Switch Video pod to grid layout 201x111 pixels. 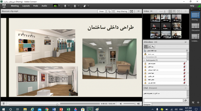tap(170, 11)
